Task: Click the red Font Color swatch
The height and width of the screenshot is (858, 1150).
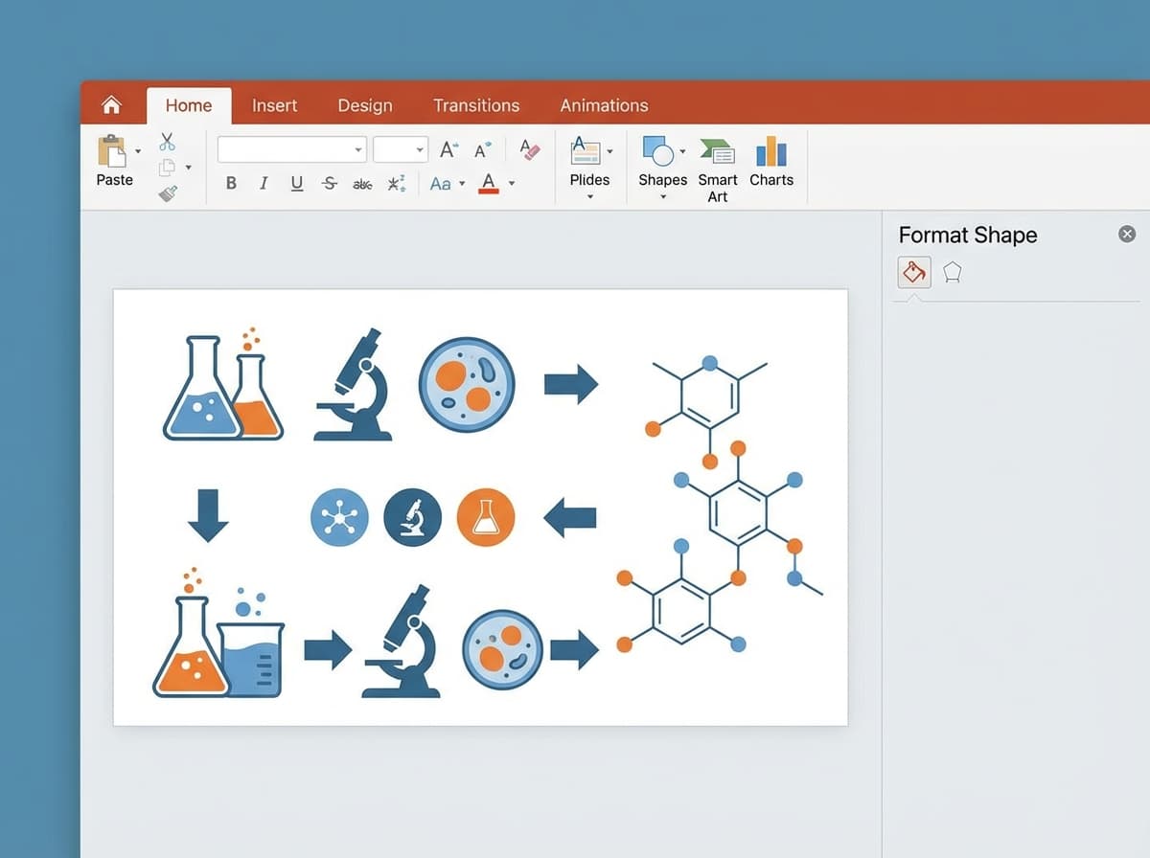Action: pos(489,183)
